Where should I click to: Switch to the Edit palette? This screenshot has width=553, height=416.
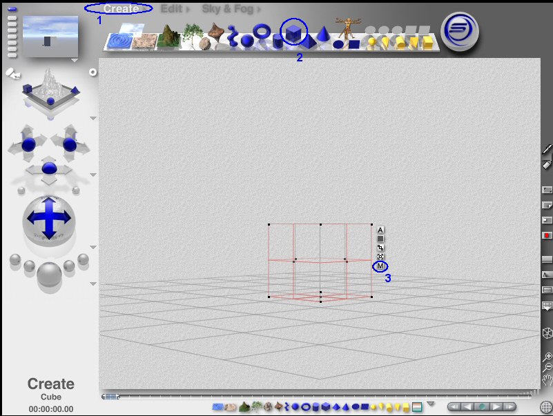click(x=171, y=8)
